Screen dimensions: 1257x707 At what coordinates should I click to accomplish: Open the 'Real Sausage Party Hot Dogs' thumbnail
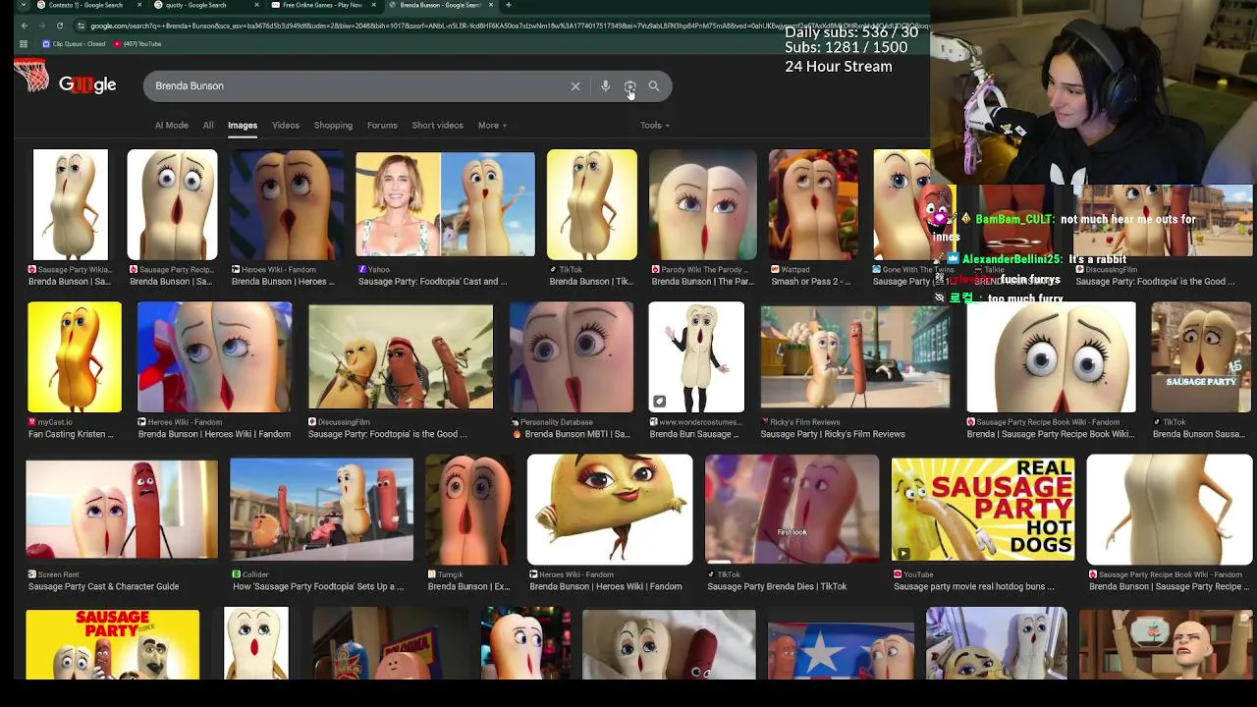pyautogui.click(x=983, y=510)
